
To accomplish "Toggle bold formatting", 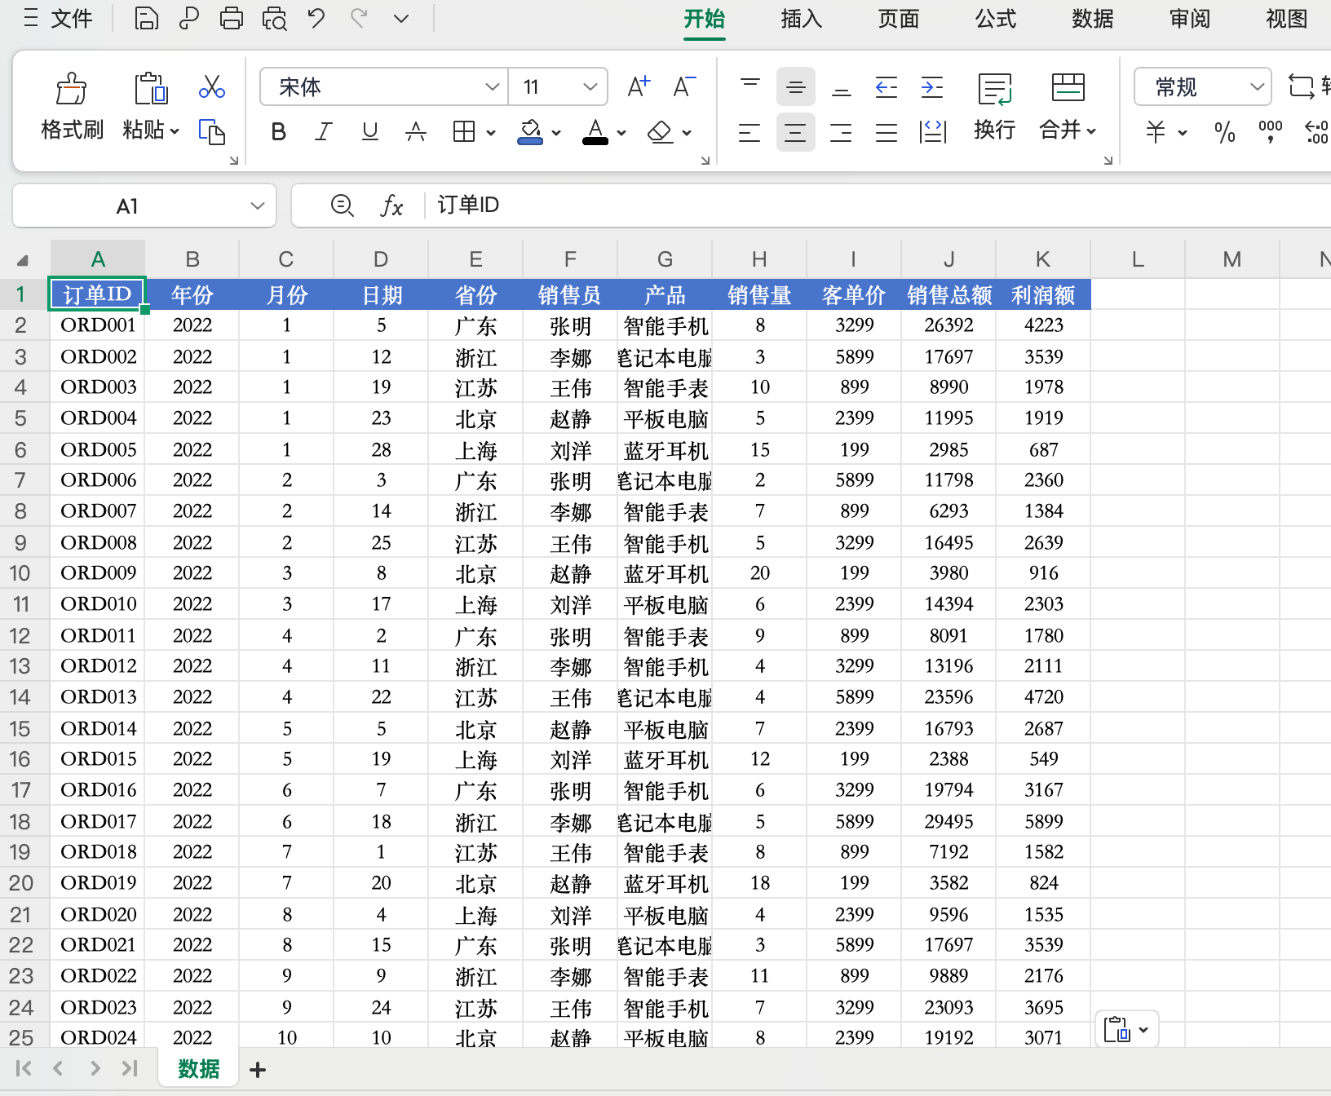I will pyautogui.click(x=277, y=131).
